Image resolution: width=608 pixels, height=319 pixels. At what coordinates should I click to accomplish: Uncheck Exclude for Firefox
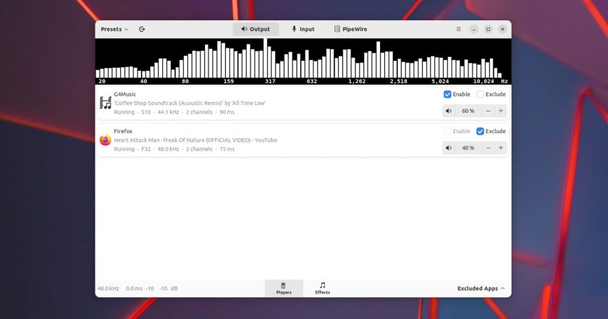click(480, 131)
